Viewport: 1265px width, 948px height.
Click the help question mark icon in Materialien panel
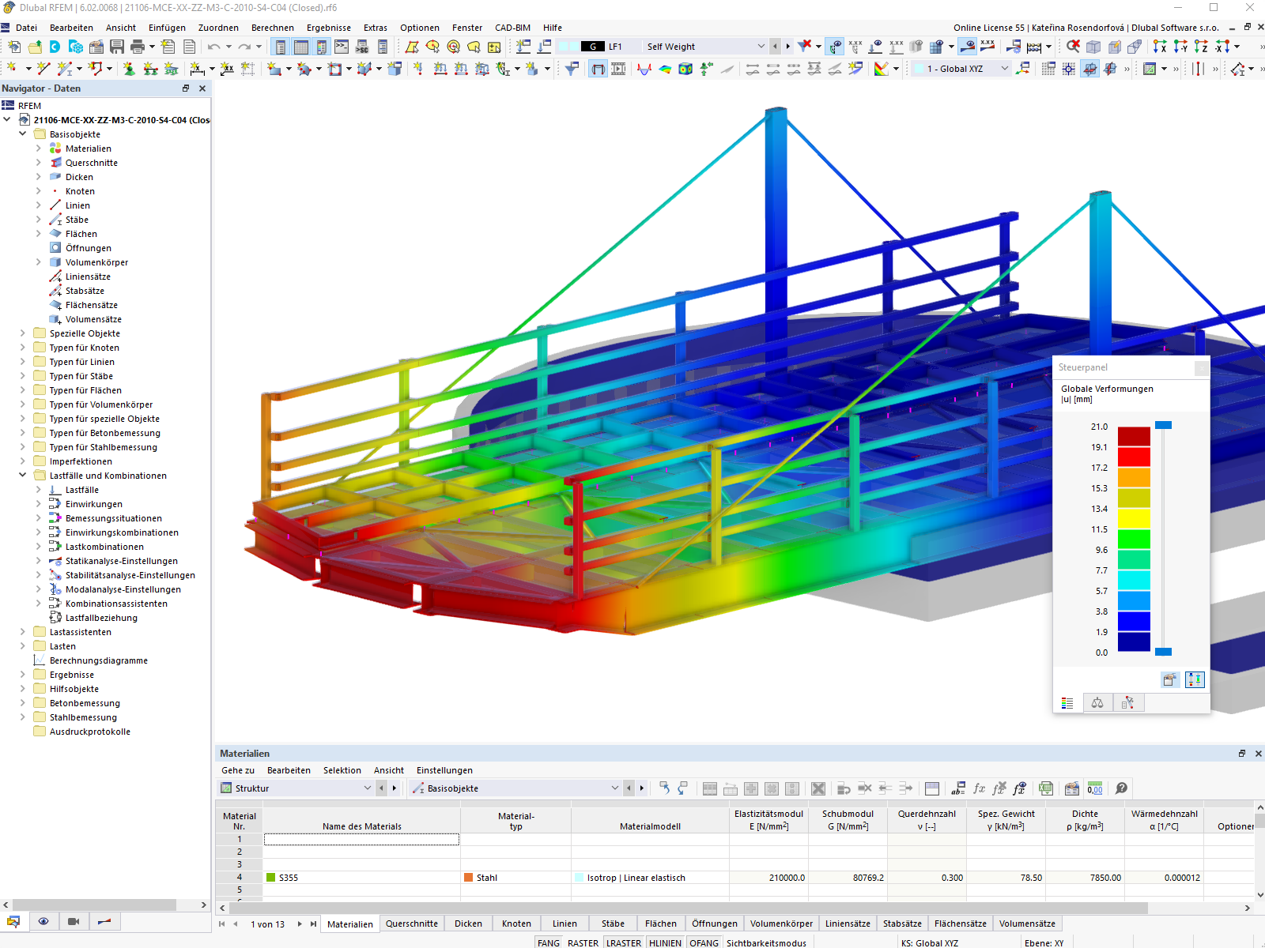tap(1122, 788)
